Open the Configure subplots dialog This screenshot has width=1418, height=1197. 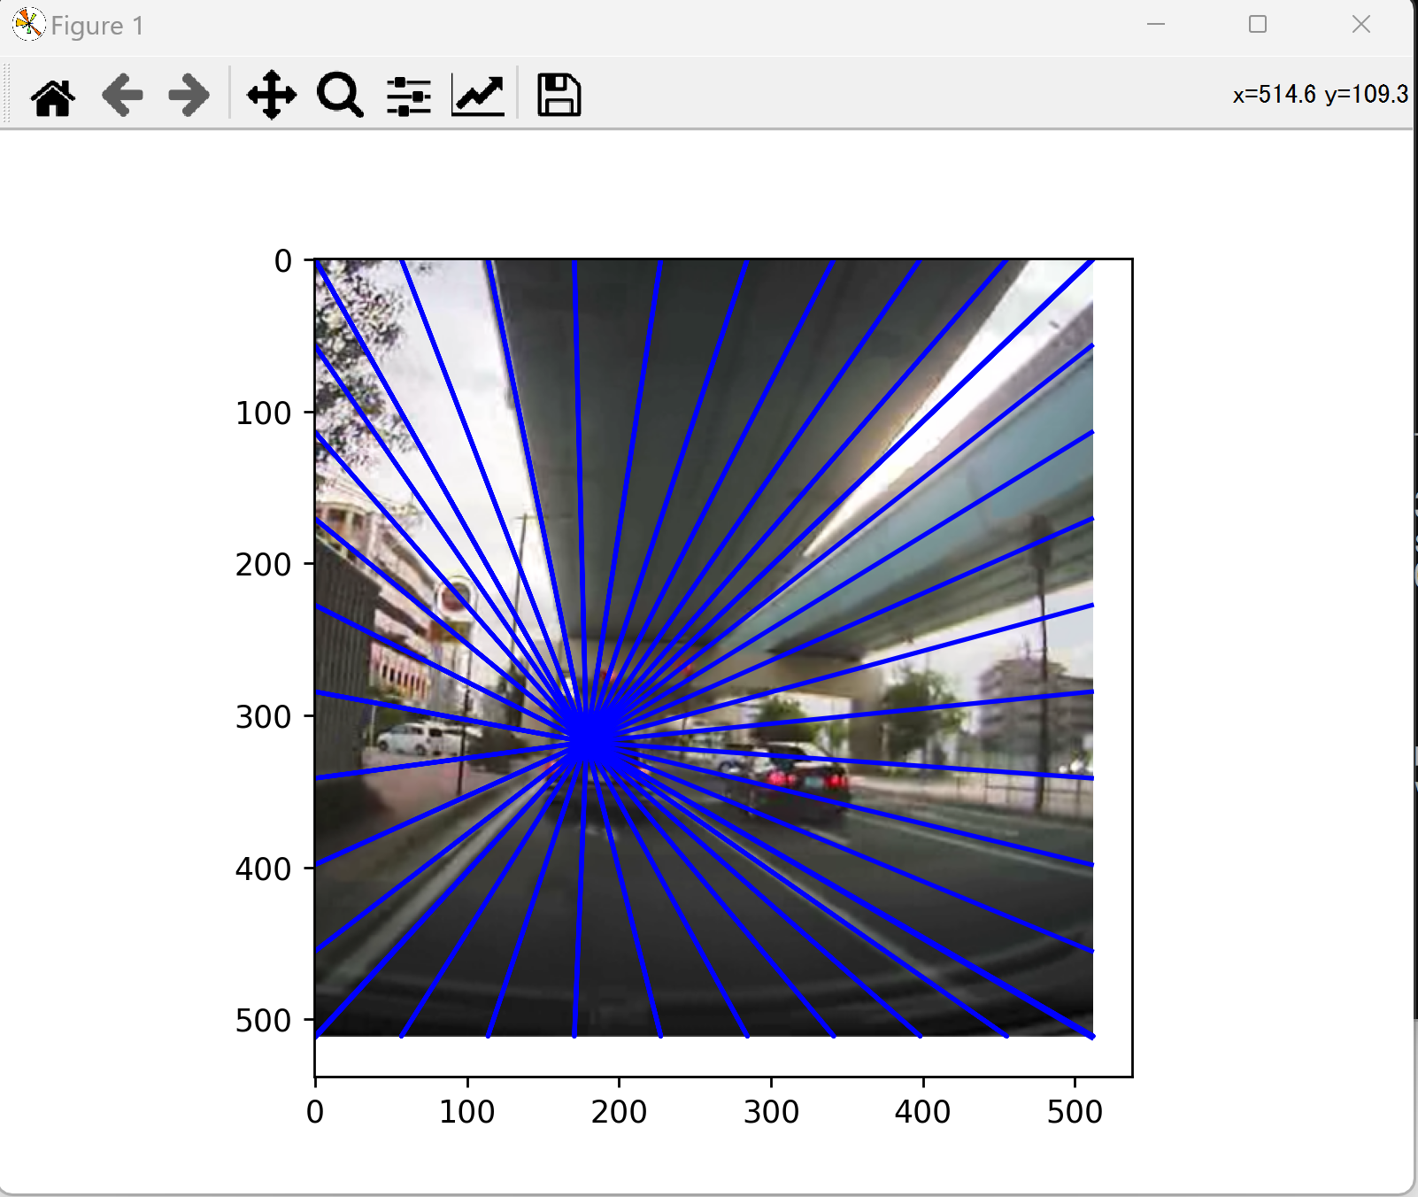pyautogui.click(x=408, y=96)
